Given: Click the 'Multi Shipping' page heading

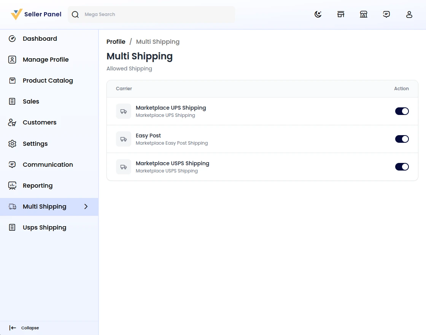Looking at the screenshot, I should click(140, 56).
